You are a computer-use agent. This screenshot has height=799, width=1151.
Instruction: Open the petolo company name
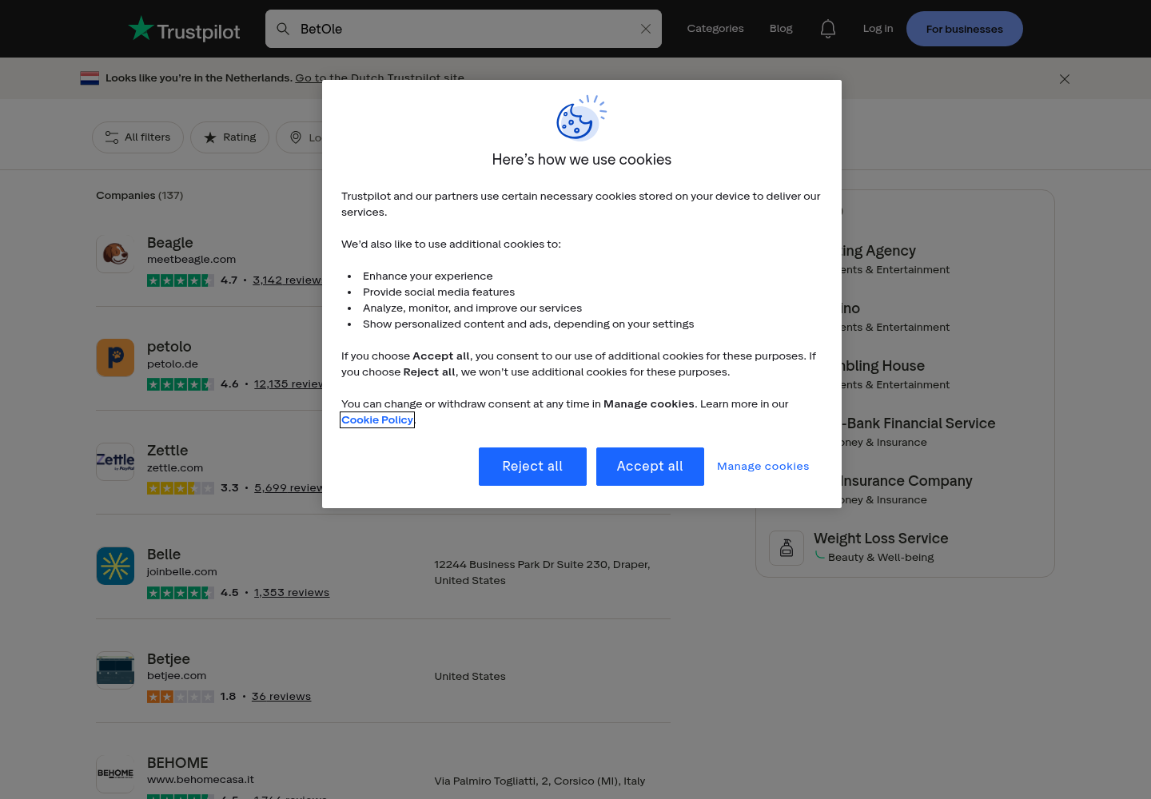pyautogui.click(x=169, y=347)
